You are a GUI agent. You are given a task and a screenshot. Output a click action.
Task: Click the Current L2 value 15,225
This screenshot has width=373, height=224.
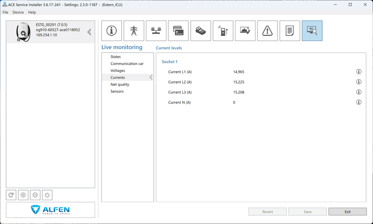(239, 82)
